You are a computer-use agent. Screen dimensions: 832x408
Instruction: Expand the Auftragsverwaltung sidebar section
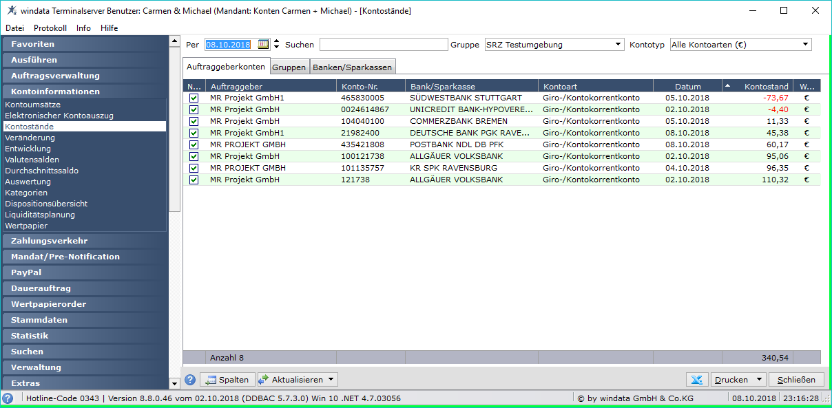pos(85,76)
